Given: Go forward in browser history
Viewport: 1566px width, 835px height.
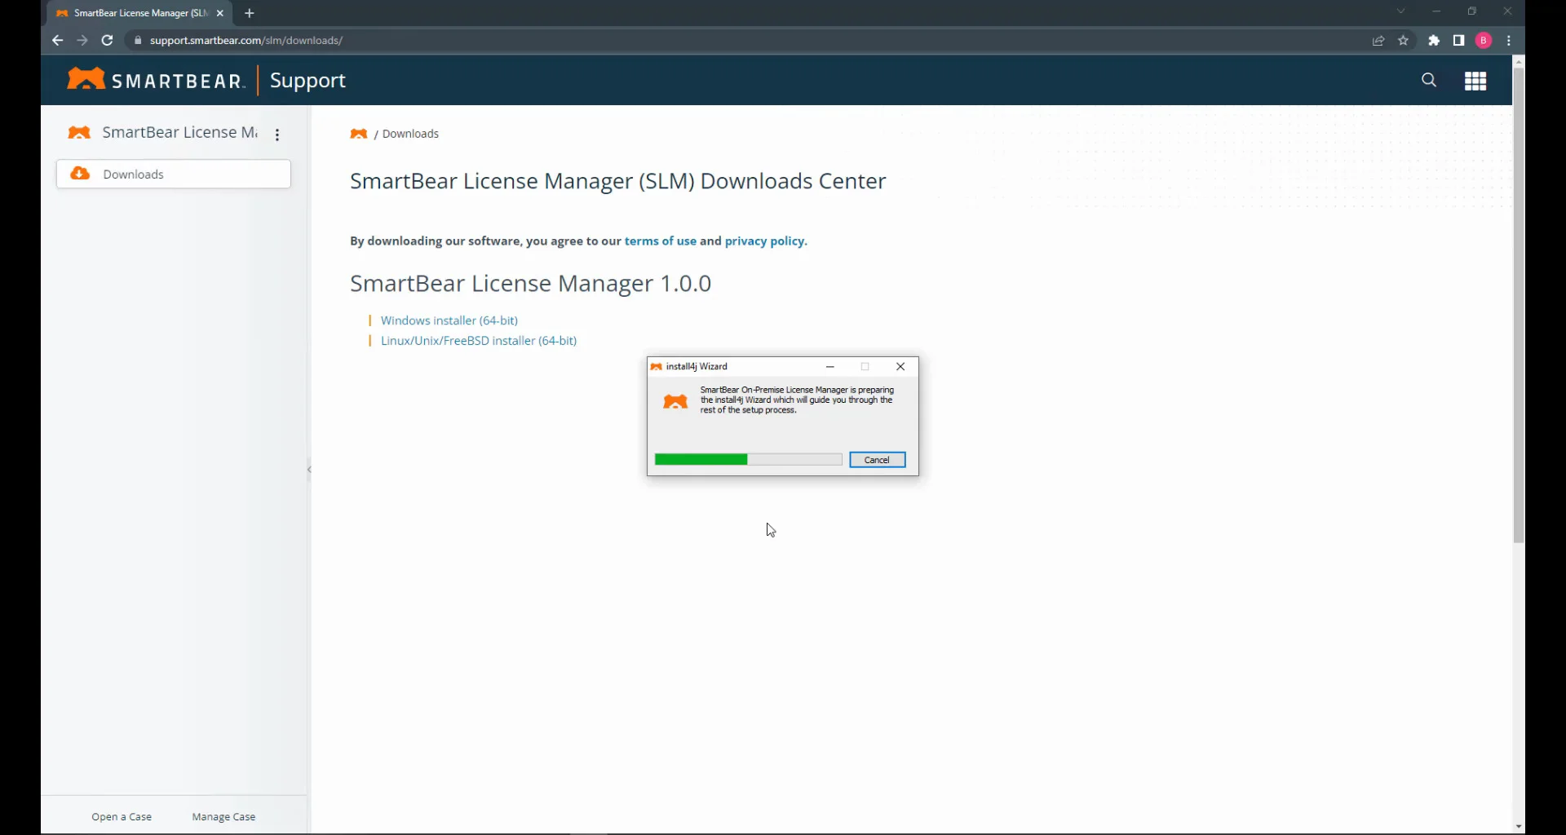Looking at the screenshot, I should [x=82, y=40].
